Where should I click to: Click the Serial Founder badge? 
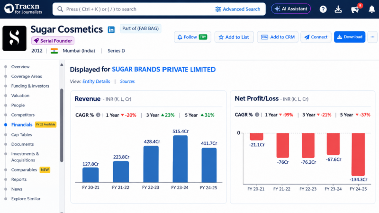(x=53, y=41)
